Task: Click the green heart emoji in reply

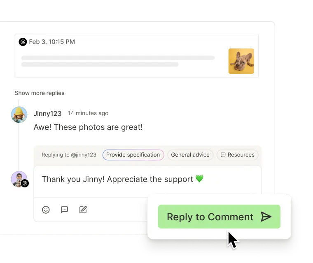Action: [x=199, y=178]
